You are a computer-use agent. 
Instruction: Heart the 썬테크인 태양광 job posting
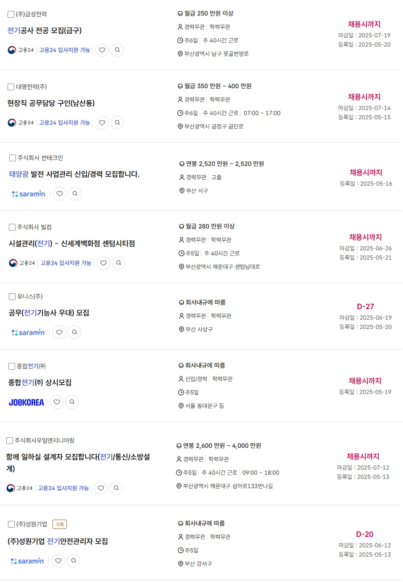click(60, 194)
